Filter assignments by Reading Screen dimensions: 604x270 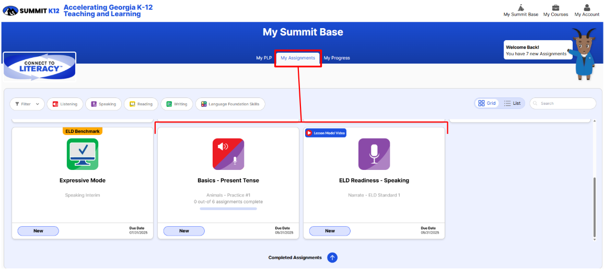pos(141,104)
